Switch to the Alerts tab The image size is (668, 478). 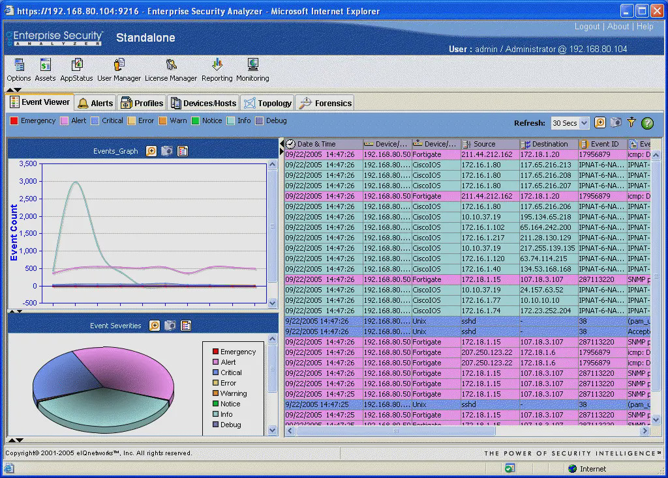coord(95,103)
